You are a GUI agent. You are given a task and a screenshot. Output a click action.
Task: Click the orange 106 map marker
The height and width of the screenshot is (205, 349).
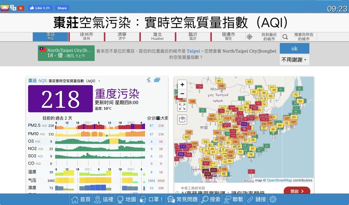pyautogui.click(x=221, y=86)
